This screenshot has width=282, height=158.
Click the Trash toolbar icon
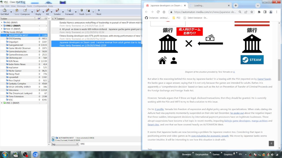coord(82,12)
